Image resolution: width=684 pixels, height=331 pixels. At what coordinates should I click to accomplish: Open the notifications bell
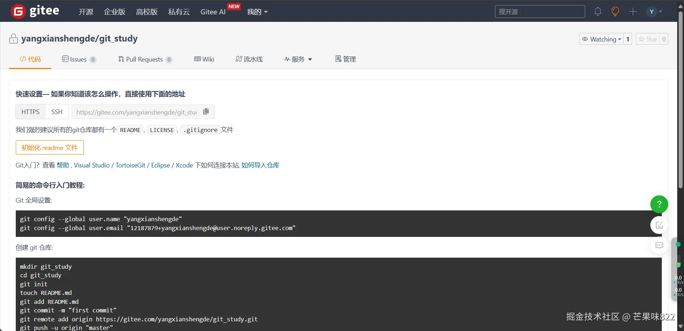click(598, 11)
